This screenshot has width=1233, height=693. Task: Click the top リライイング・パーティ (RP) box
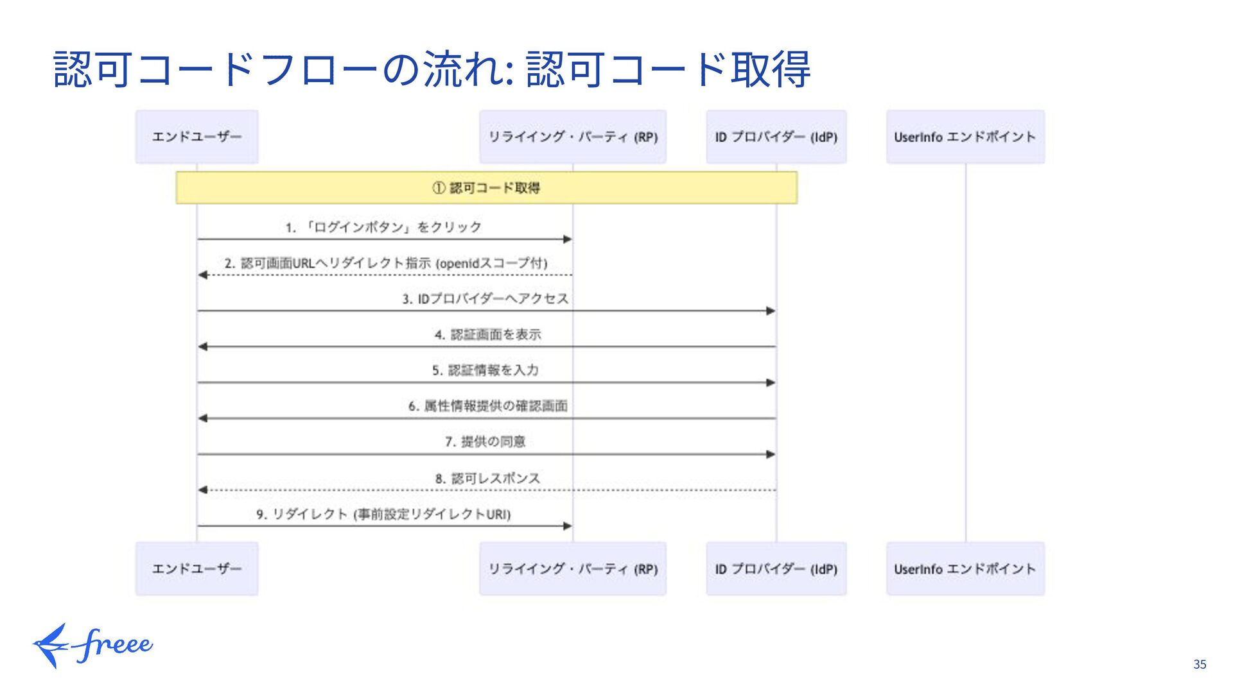coord(572,137)
